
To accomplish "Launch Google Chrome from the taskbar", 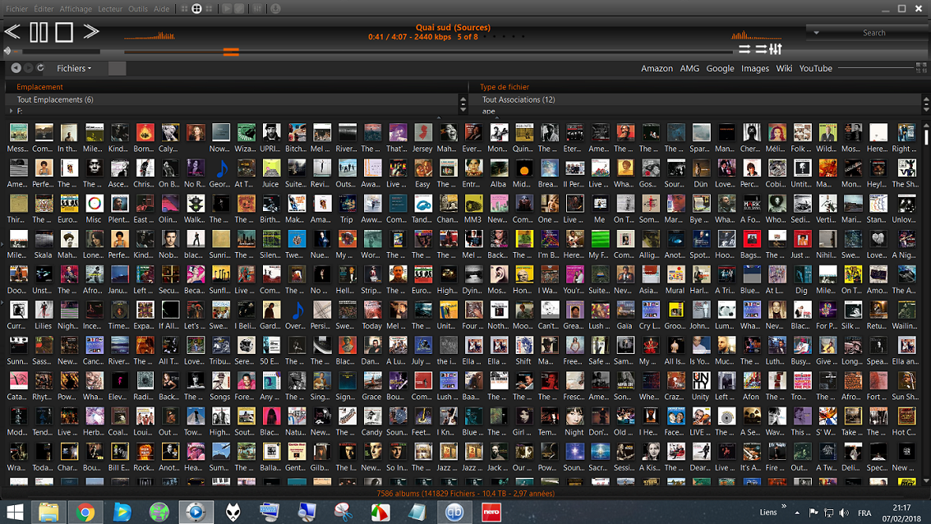I will coord(85,512).
